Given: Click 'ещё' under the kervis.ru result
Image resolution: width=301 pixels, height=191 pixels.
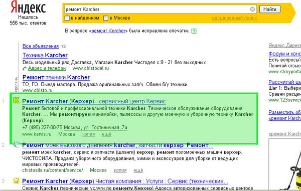Looking at the screenshot, I should click(x=106, y=134).
